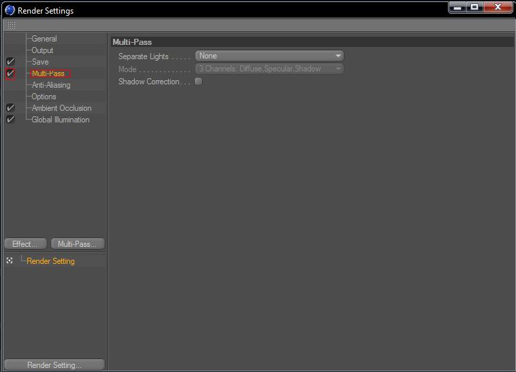Select Global Illumination in settings list
This screenshot has height=372, width=516.
click(60, 120)
